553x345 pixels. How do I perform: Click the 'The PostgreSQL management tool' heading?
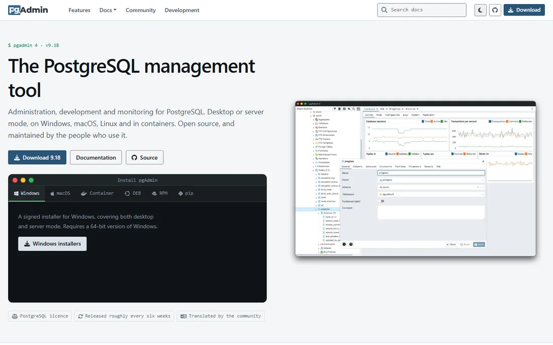(x=132, y=78)
